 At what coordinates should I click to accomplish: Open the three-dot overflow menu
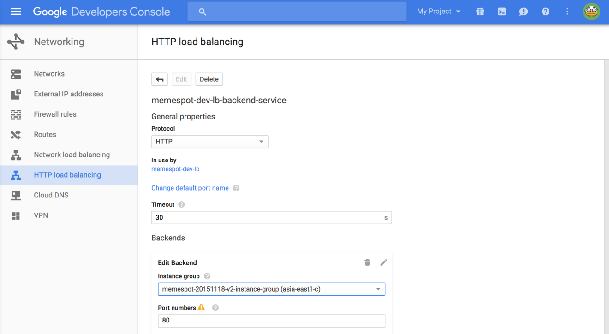tap(567, 11)
